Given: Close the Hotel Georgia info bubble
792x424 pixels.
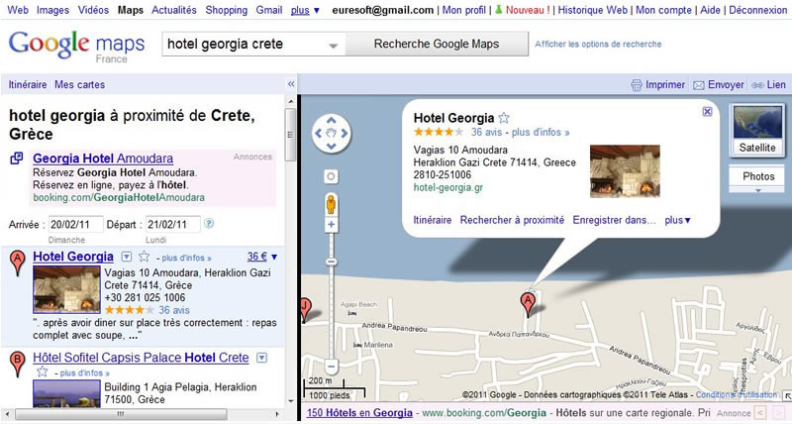Looking at the screenshot, I should [x=706, y=112].
